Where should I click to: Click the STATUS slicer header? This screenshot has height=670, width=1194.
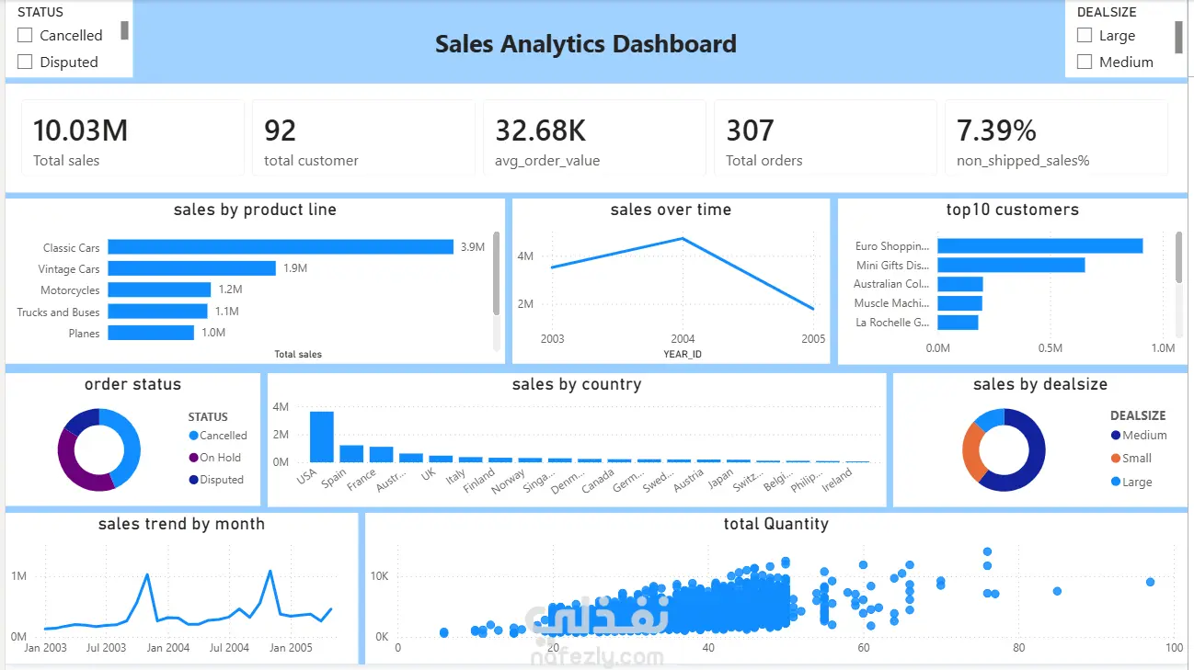point(40,12)
